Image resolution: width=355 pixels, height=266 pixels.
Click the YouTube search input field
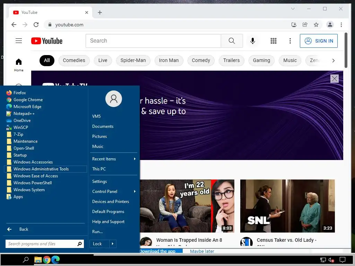tap(153, 41)
